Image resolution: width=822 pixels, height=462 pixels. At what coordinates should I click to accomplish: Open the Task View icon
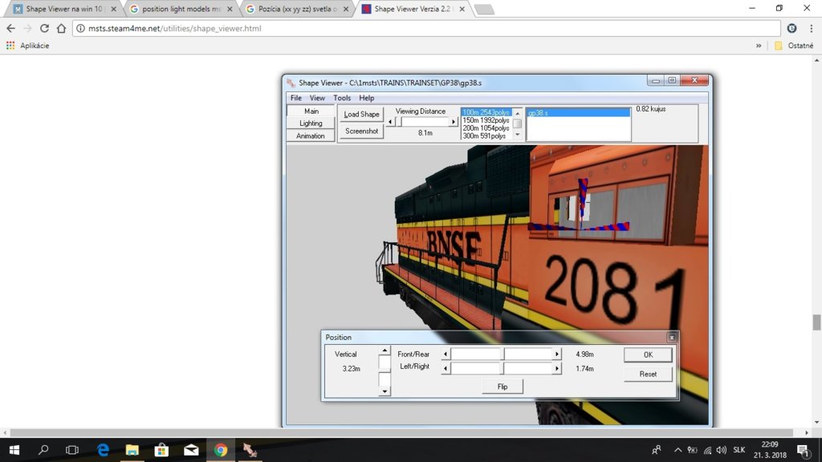click(x=72, y=450)
